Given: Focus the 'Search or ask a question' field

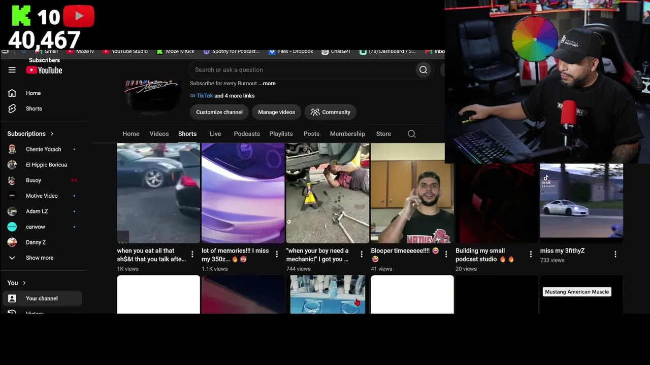Looking at the screenshot, I should click(303, 70).
